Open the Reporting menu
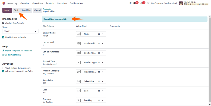 click(x=62, y=3)
